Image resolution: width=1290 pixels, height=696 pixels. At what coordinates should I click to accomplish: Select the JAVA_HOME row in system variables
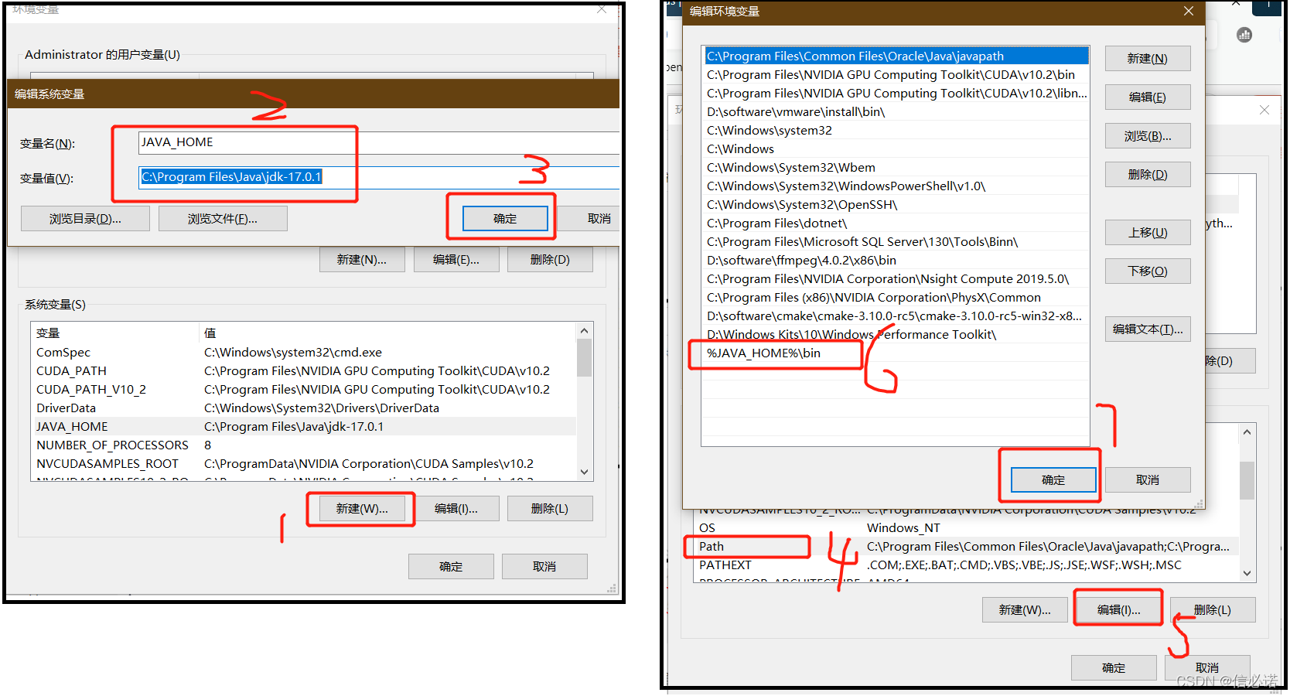point(305,427)
